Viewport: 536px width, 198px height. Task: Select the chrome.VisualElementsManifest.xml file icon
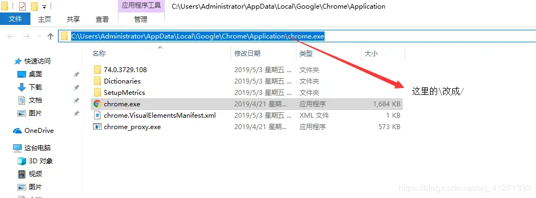pyautogui.click(x=97, y=116)
